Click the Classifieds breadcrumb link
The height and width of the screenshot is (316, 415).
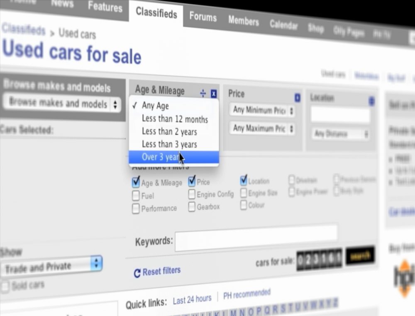[x=24, y=29]
